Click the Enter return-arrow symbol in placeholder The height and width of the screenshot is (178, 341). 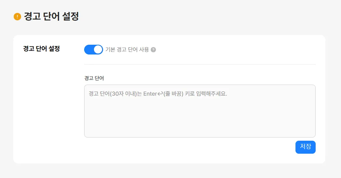click(160, 94)
